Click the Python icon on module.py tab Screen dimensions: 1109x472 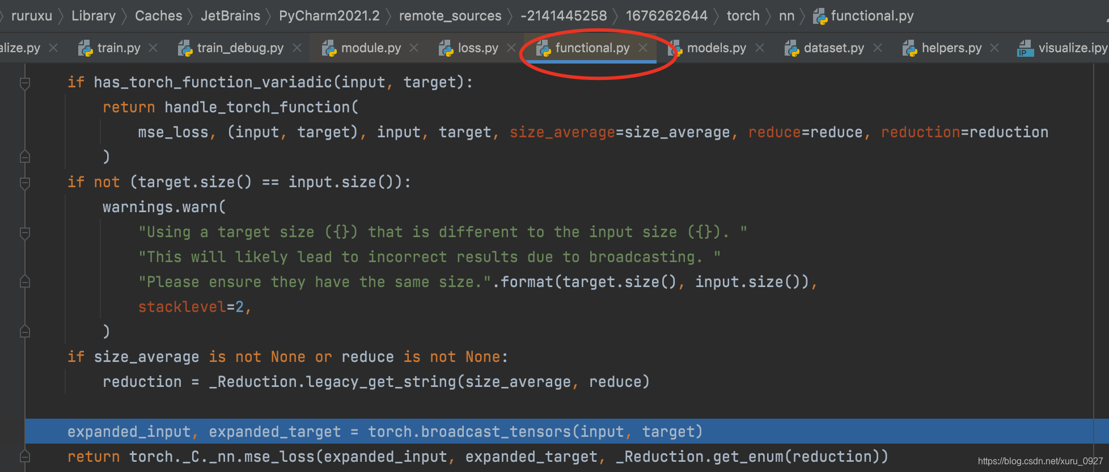coord(329,48)
